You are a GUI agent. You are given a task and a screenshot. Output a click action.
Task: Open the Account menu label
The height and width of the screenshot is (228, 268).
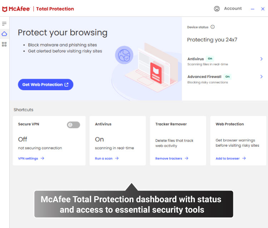pyautogui.click(x=233, y=9)
